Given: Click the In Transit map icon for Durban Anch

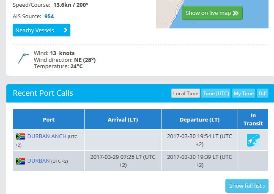Looking at the screenshot, I should [x=253, y=140].
